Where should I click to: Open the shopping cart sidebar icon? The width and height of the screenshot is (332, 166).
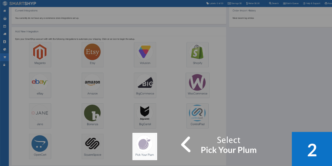pyautogui.click(x=4, y=57)
